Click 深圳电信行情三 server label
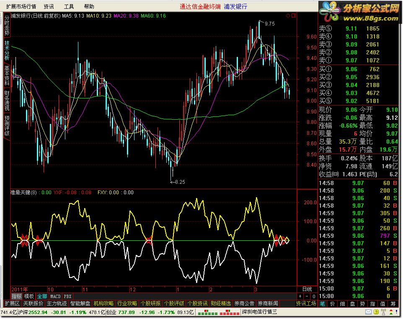The height and width of the screenshot is (319, 403). point(260,312)
